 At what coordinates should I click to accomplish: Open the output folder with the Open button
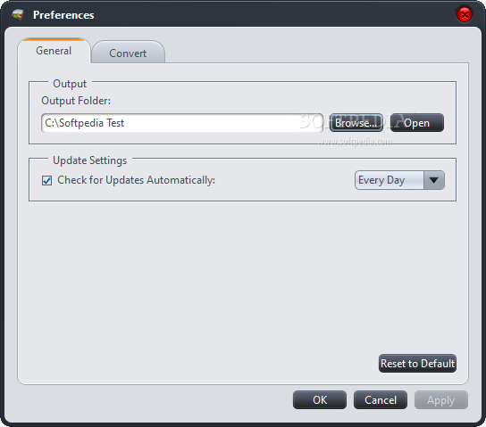click(x=416, y=123)
